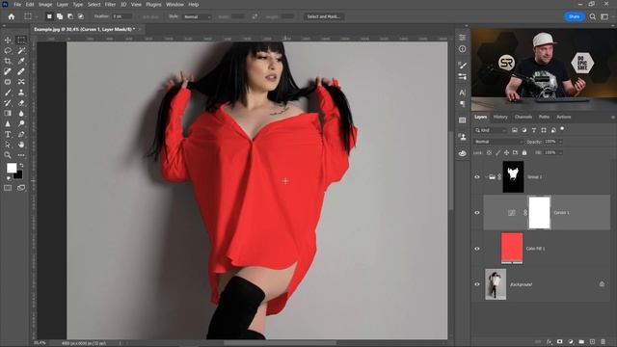Viewport: 617px width, 347px height.
Task: Select the Brush tool
Action: pyautogui.click(x=8, y=93)
